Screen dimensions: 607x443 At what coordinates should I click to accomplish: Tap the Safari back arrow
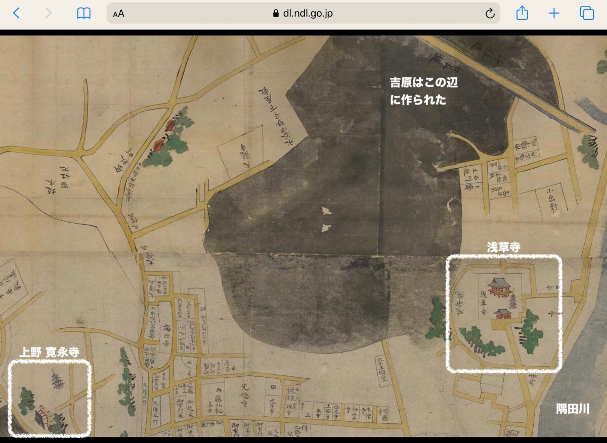pyautogui.click(x=16, y=14)
